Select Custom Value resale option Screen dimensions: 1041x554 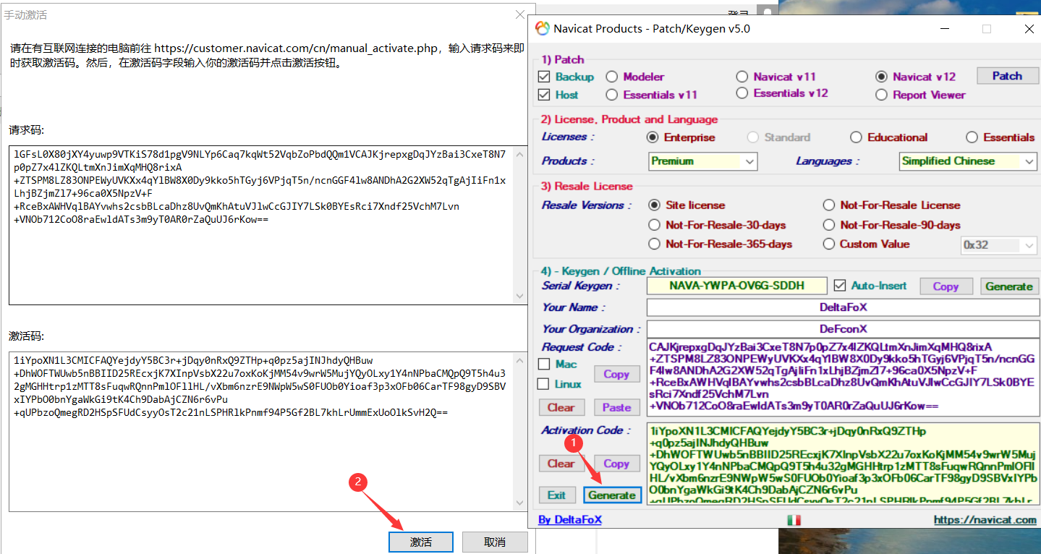(829, 244)
